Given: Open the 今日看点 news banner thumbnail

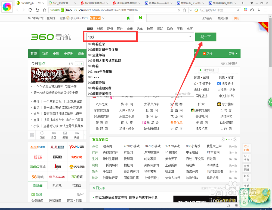Looking at the screenshot, I should (57, 75).
